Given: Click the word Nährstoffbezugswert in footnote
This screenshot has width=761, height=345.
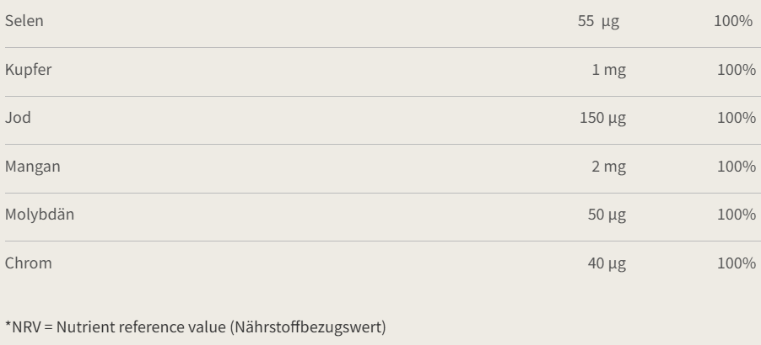Looking at the screenshot, I should point(308,327).
